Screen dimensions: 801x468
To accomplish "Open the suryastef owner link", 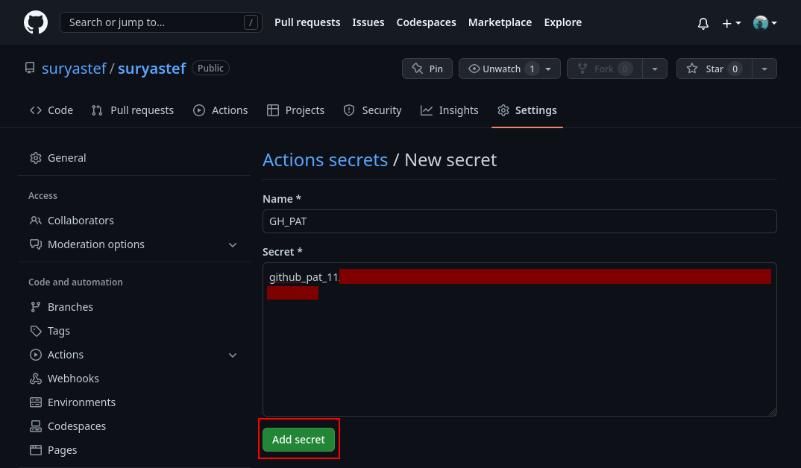I will click(74, 69).
